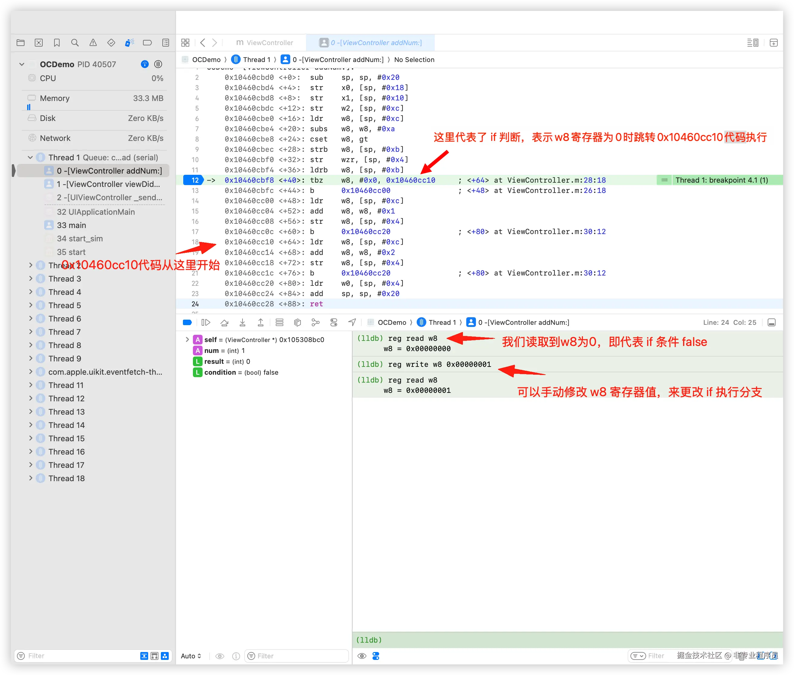Screen dimensions: 794x675
Task: Open the Issue navigator warning icon
Action: (93, 43)
